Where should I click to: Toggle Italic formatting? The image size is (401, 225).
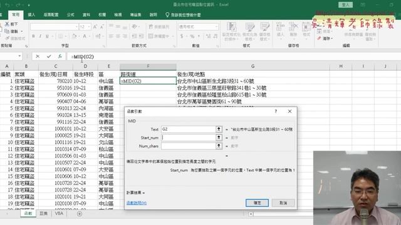click(x=40, y=36)
